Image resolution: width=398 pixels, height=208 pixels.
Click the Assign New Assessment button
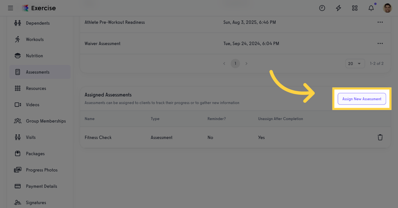pyautogui.click(x=362, y=99)
